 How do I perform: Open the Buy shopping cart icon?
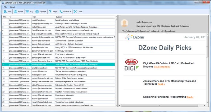point(27,11)
